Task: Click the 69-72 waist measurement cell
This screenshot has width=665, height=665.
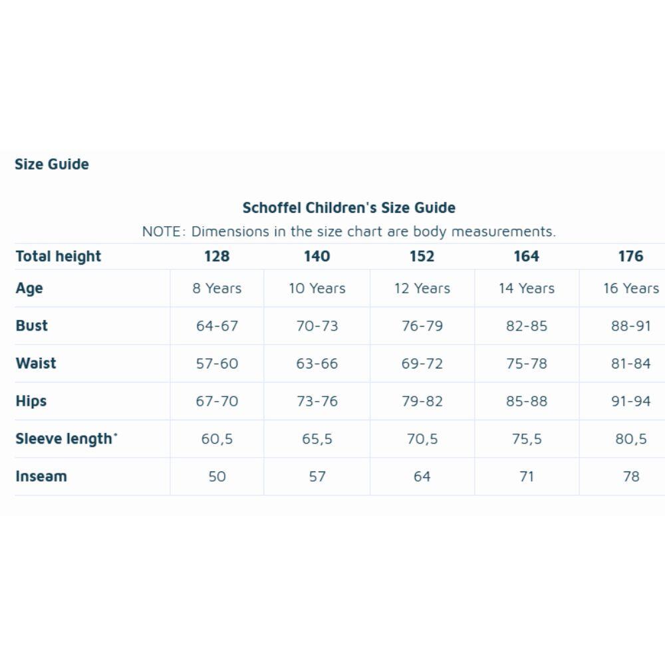Action: click(422, 364)
